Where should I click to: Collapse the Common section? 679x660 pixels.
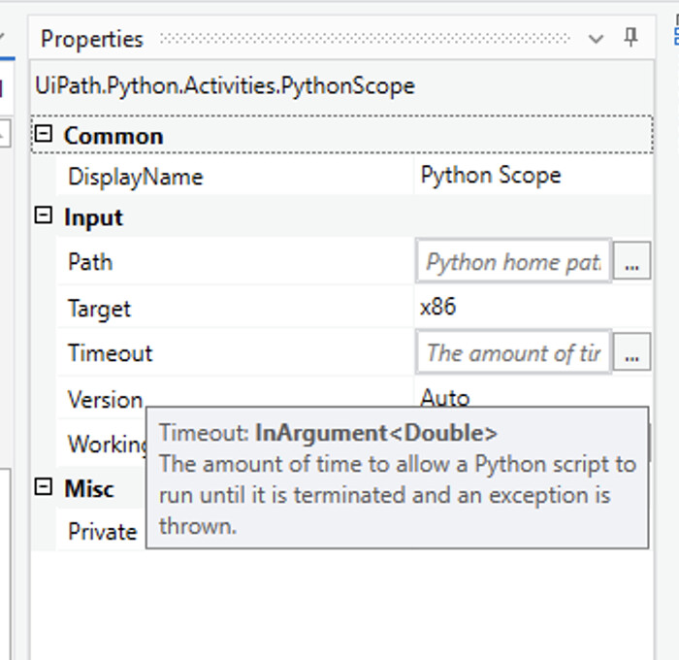coord(43,135)
